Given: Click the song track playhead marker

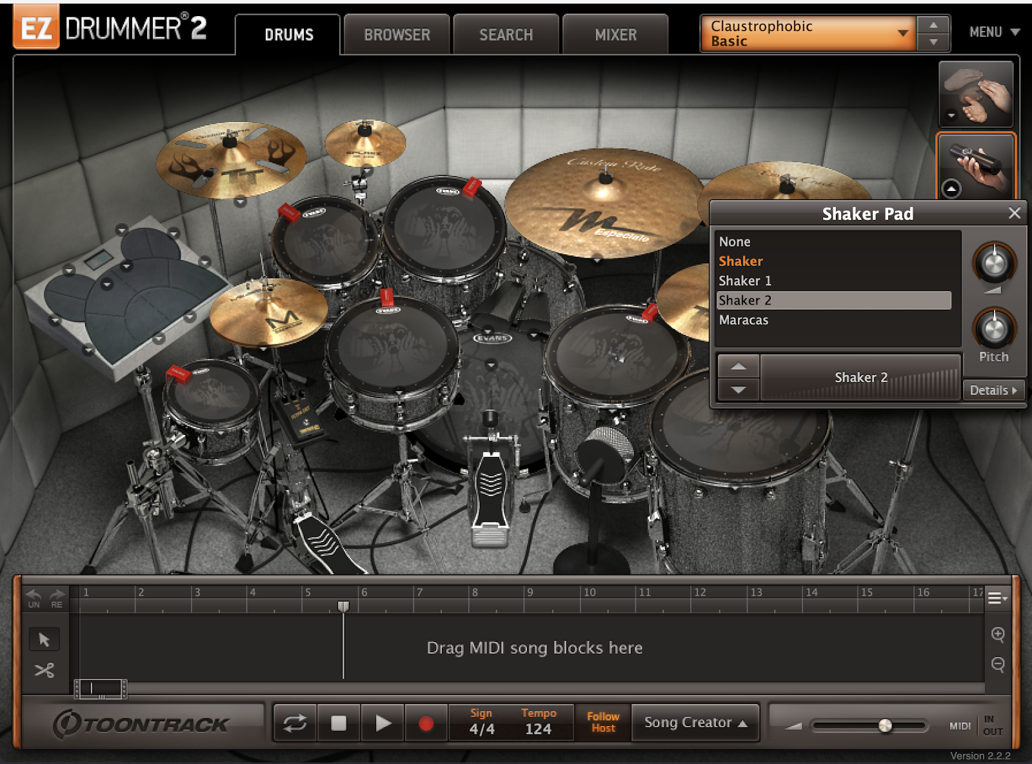Looking at the screenshot, I should click(343, 607).
